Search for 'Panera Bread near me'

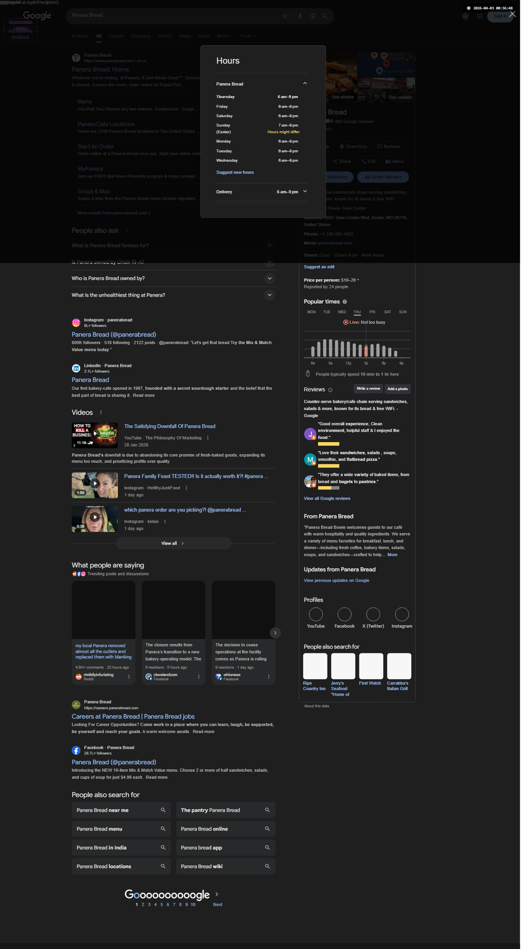tap(121, 810)
